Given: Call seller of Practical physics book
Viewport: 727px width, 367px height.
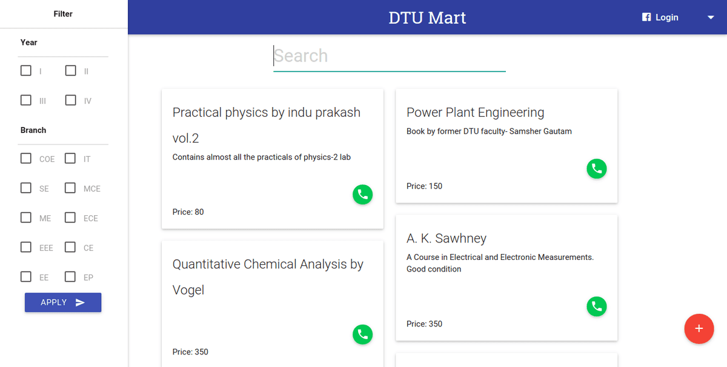Looking at the screenshot, I should [x=362, y=195].
